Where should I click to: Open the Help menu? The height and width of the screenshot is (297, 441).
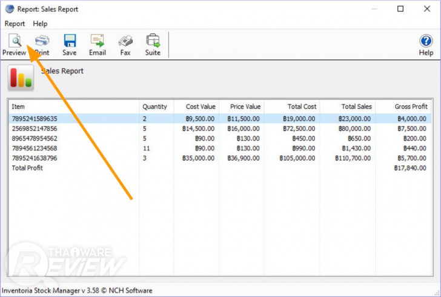[40, 24]
